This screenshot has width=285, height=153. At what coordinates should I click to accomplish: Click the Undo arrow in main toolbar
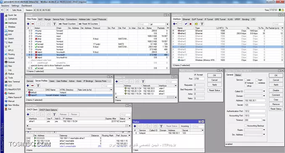(3, 10)
